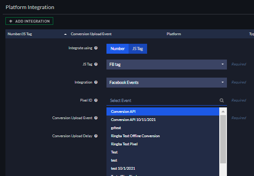The height and width of the screenshot is (176, 254).
Task: Click the search magnifier in Select Event
Action: click(x=222, y=101)
